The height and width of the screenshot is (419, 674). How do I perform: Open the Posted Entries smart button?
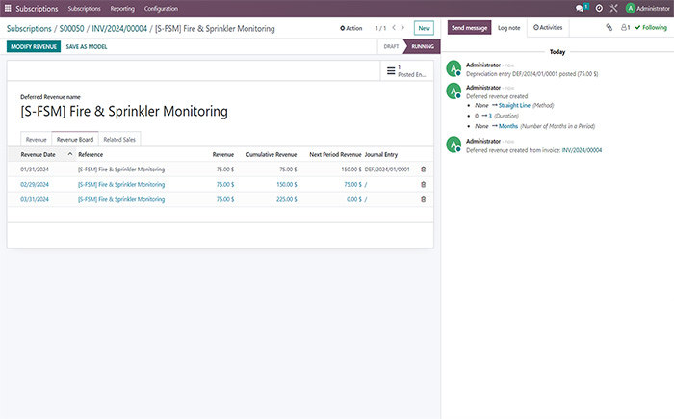point(406,71)
